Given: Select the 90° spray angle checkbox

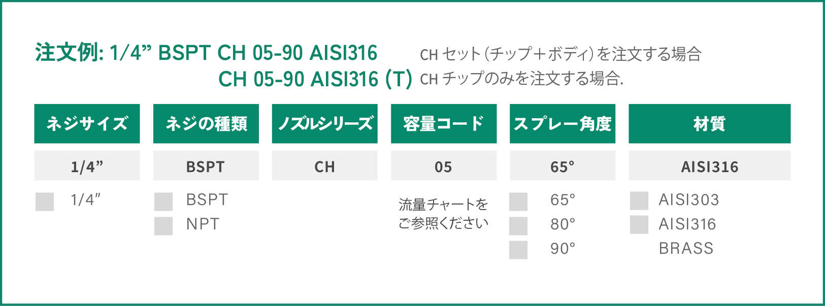Looking at the screenshot, I should 518,250.
